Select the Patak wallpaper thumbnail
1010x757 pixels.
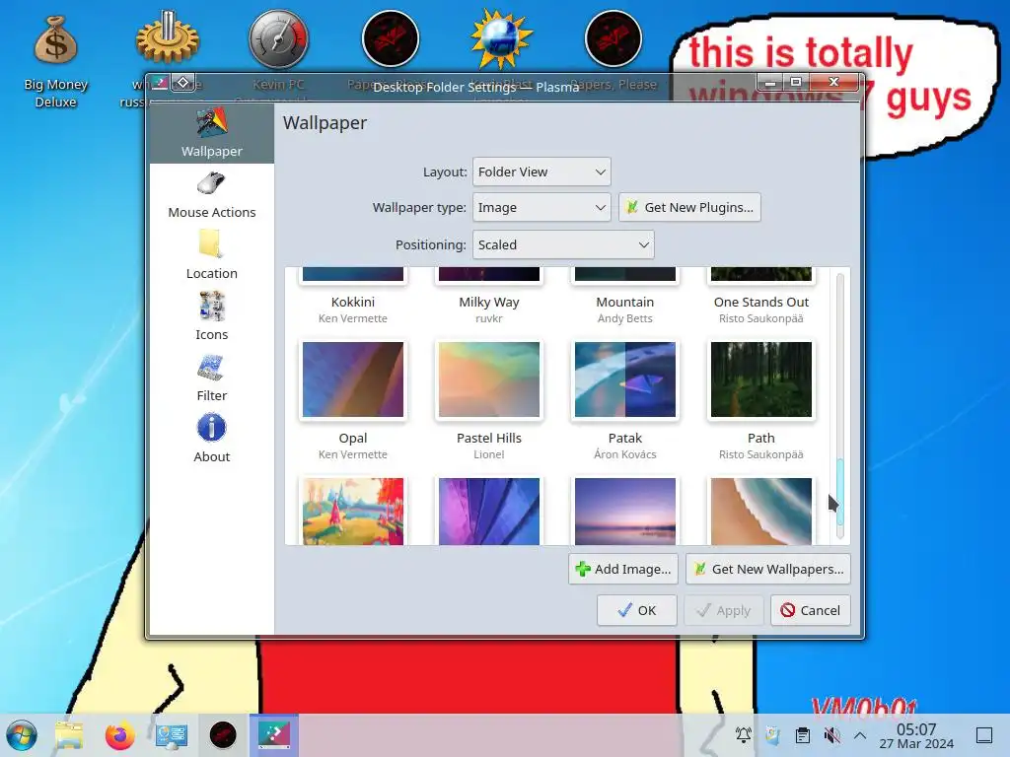tap(624, 379)
